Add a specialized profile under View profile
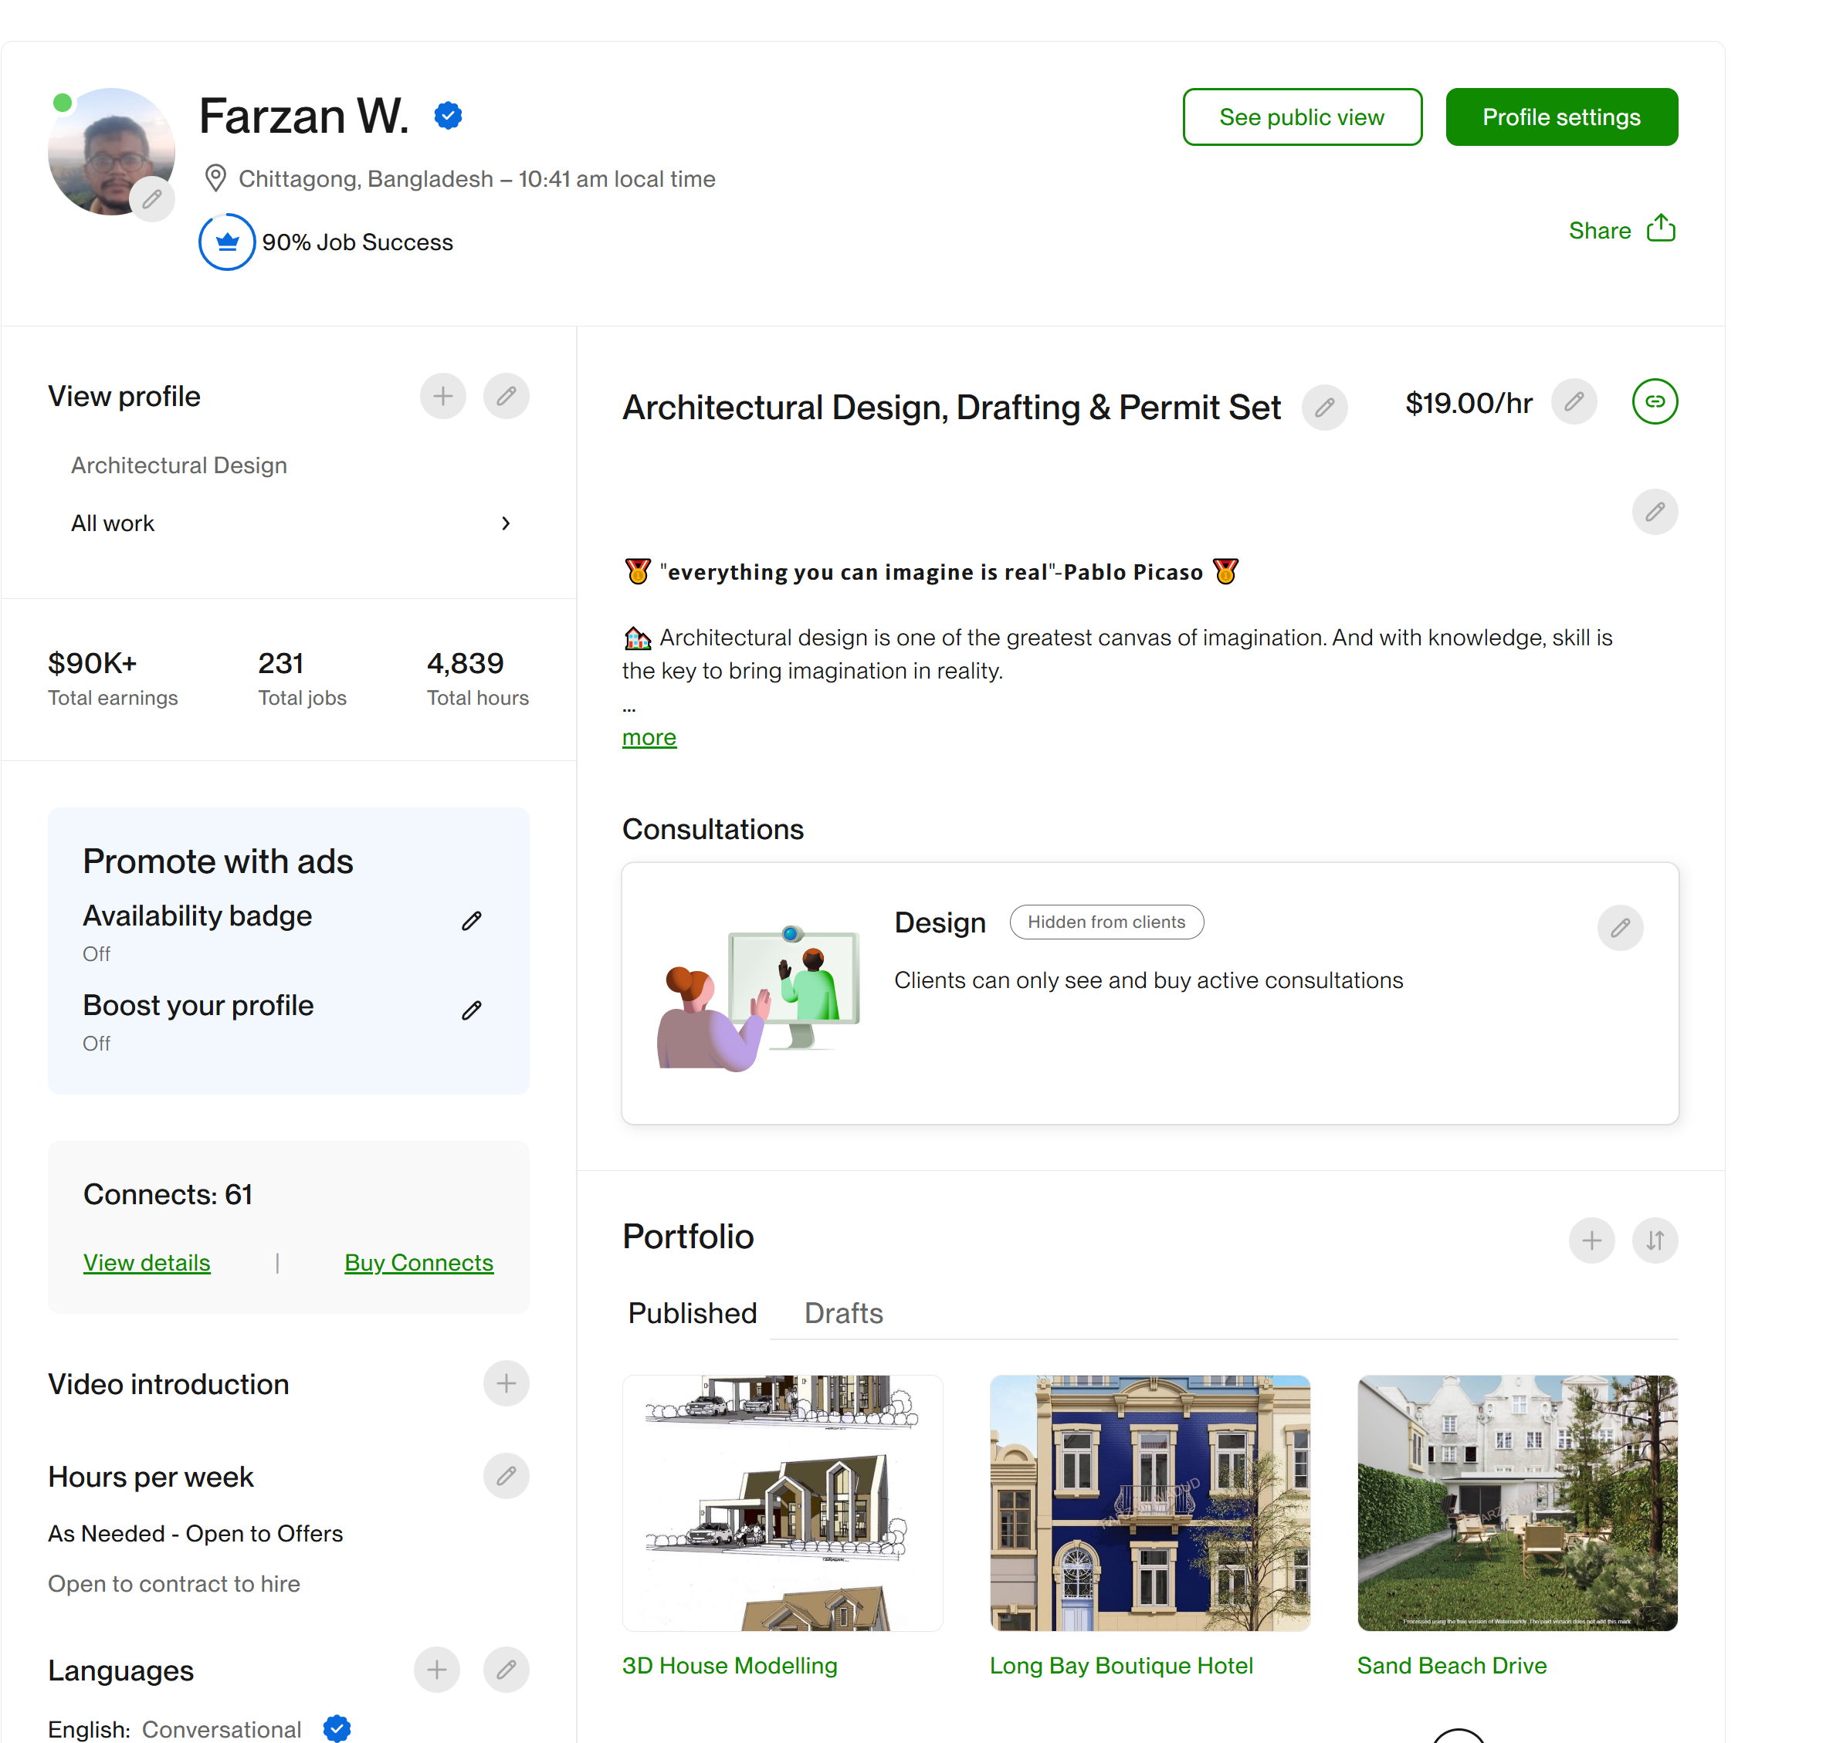Image resolution: width=1833 pixels, height=1743 pixels. coord(442,397)
